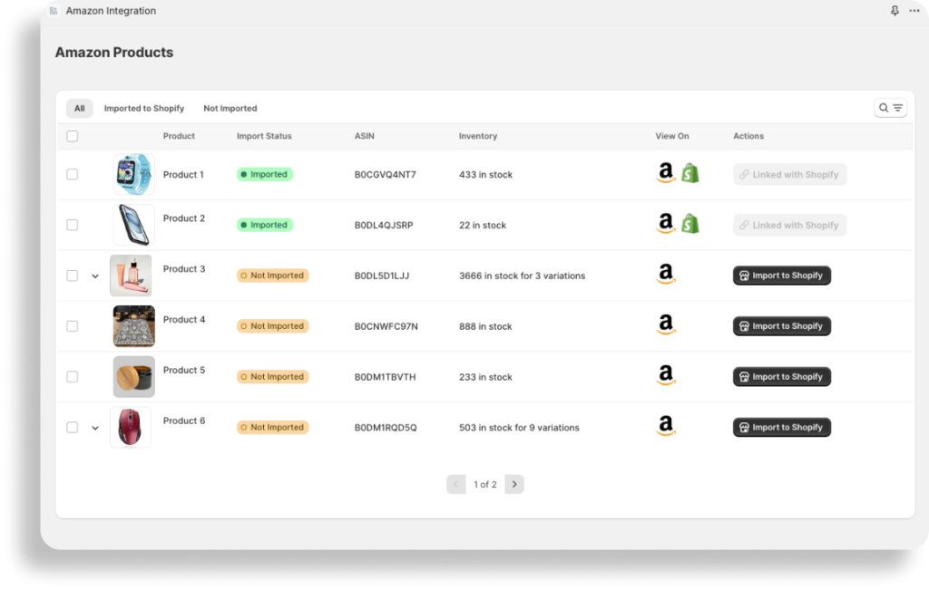Click the Imported status badge of Product 2

tap(265, 225)
